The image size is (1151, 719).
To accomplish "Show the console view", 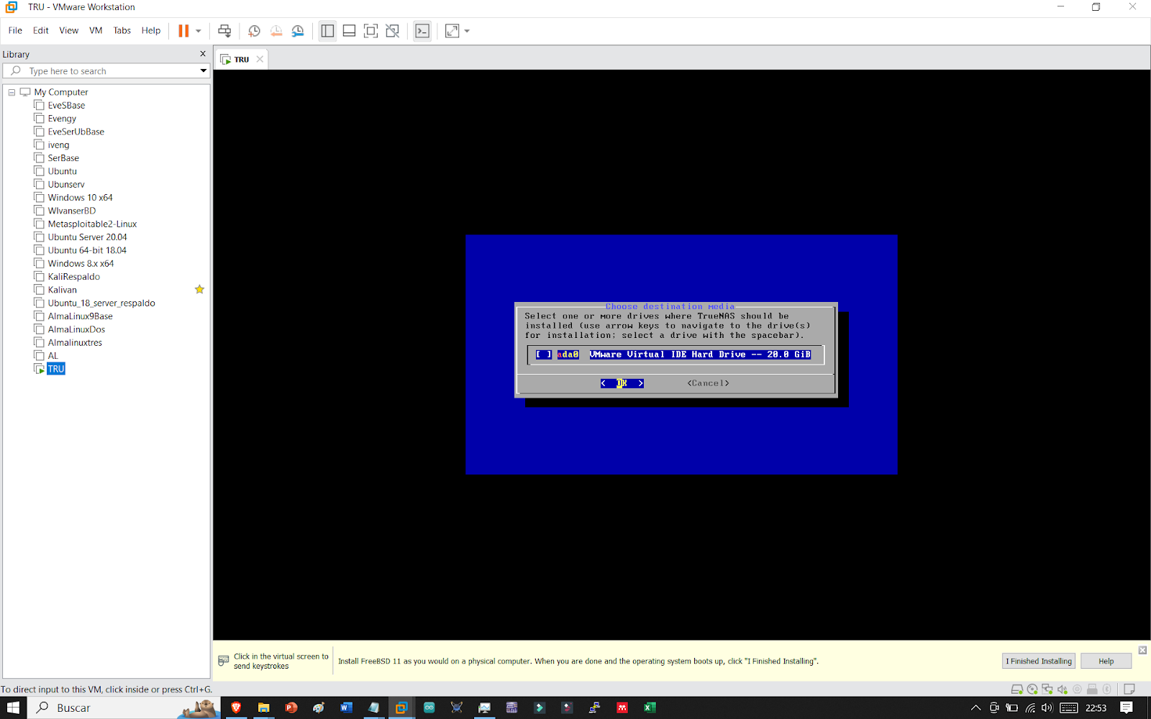I will click(422, 31).
